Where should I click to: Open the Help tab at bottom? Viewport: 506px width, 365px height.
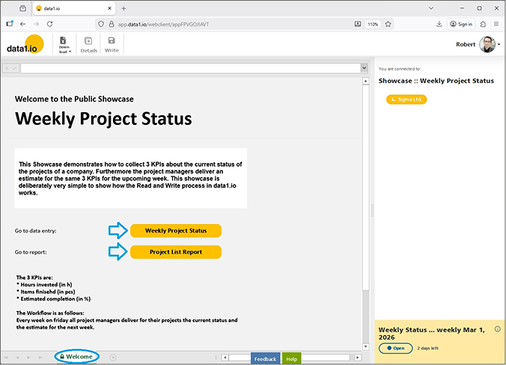(291, 359)
